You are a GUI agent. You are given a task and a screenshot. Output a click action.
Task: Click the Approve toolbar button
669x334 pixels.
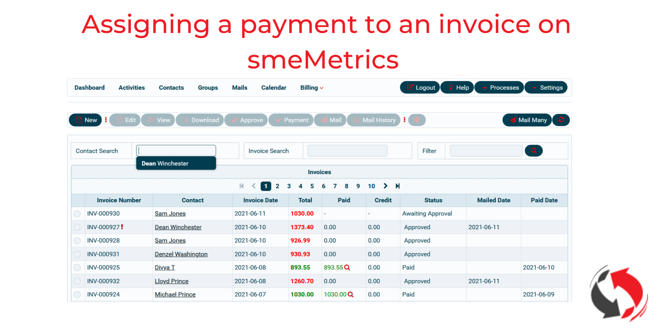pyautogui.click(x=246, y=120)
